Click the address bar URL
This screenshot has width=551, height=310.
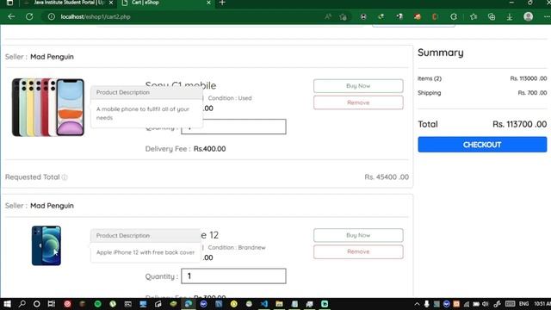(x=96, y=16)
